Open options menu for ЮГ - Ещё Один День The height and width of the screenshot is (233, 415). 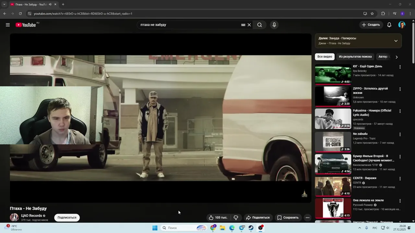400,67
